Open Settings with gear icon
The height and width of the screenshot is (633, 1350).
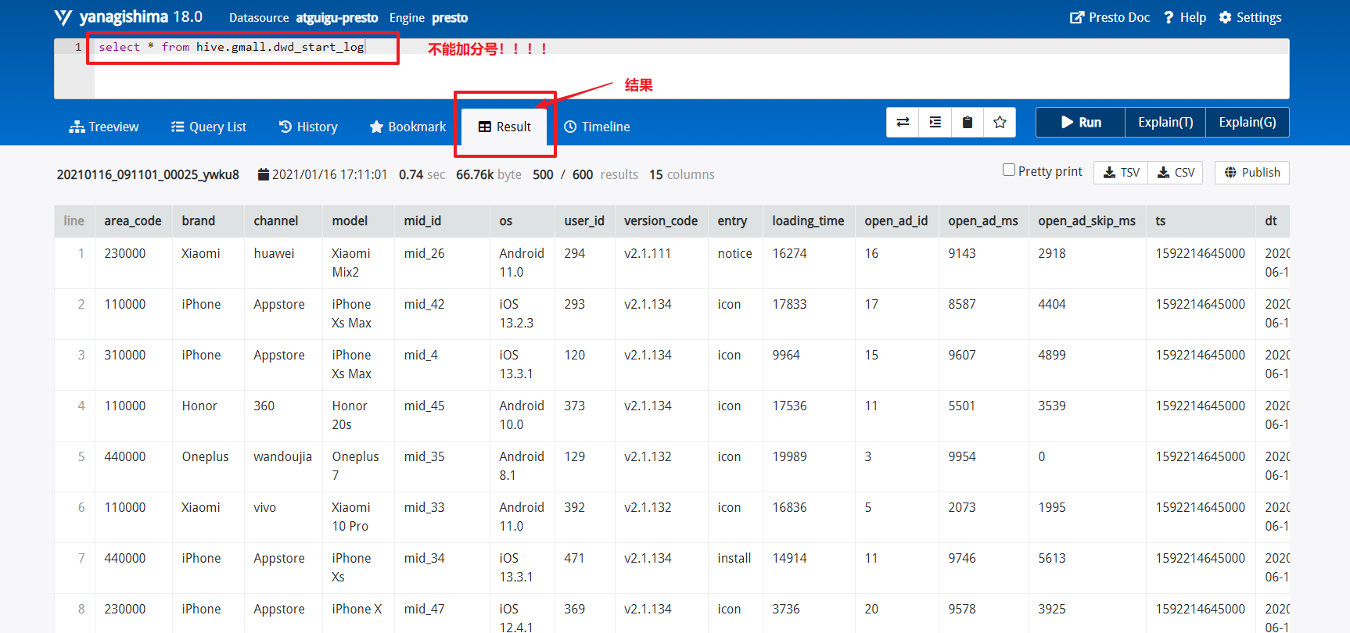point(1250,17)
